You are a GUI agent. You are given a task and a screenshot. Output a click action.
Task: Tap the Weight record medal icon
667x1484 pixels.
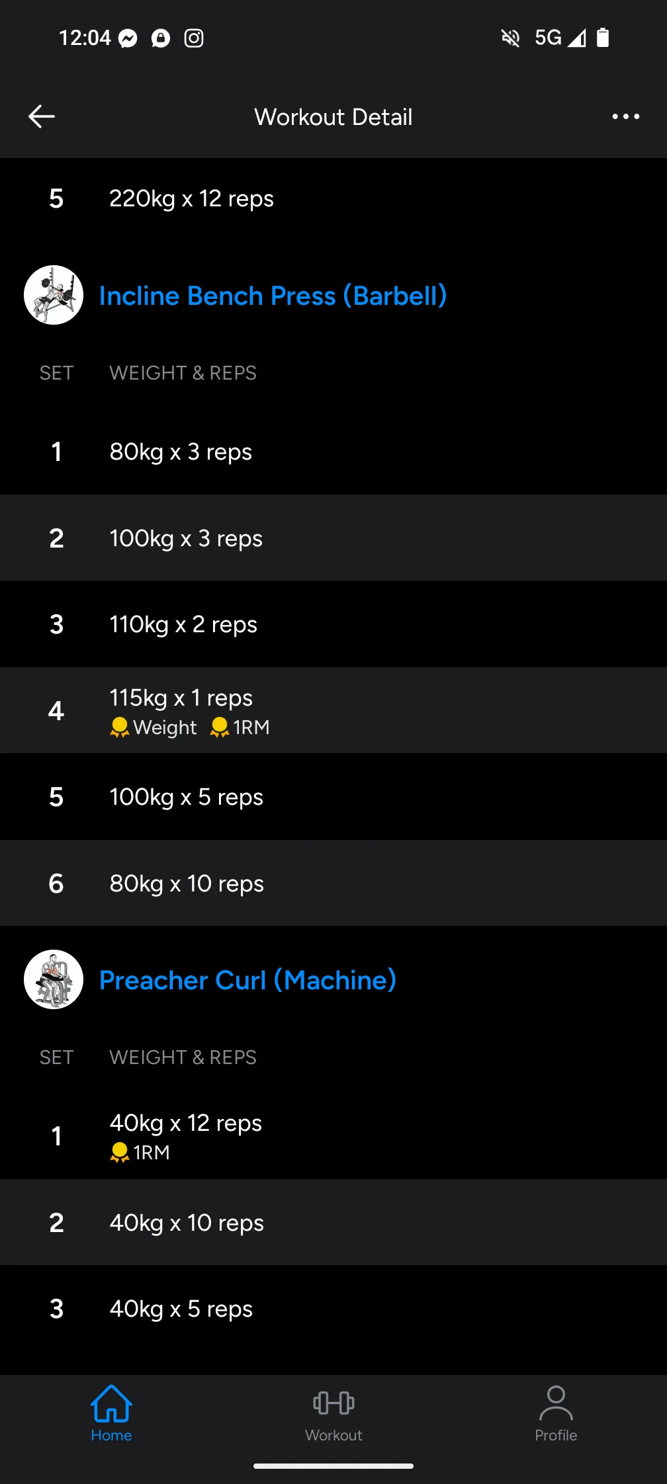click(x=120, y=727)
